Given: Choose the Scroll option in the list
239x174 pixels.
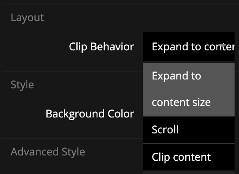Looking at the screenshot, I should pyautogui.click(x=189, y=130).
